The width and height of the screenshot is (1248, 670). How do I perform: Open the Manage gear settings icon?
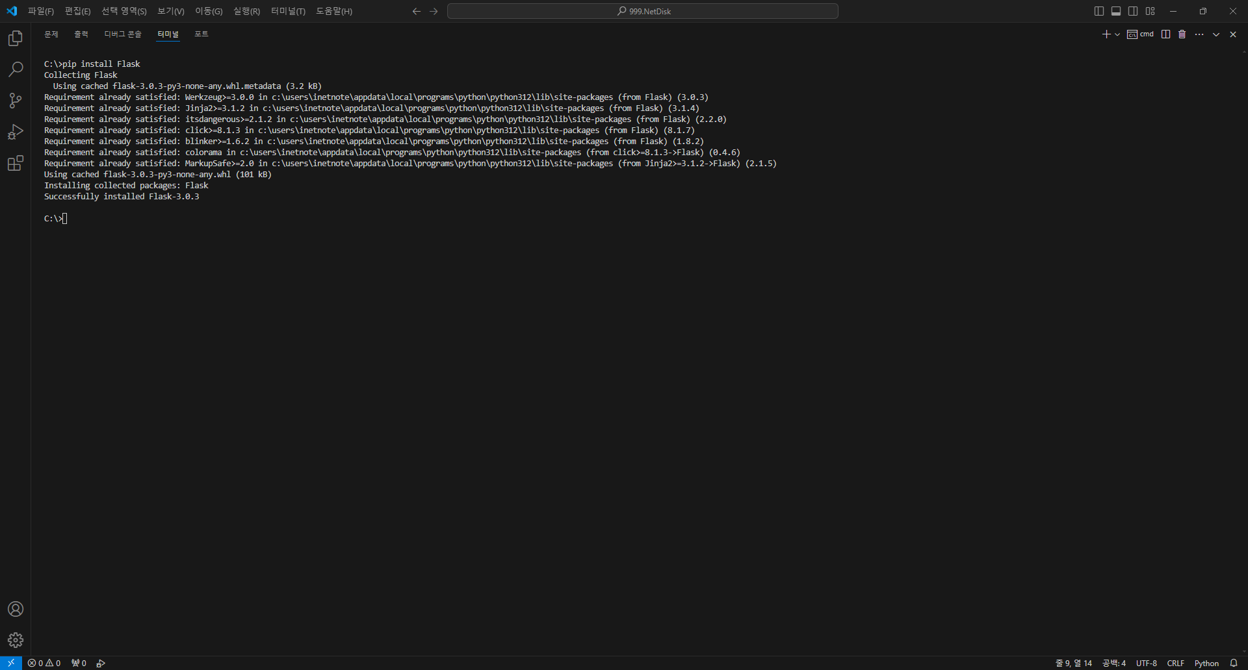click(x=16, y=640)
